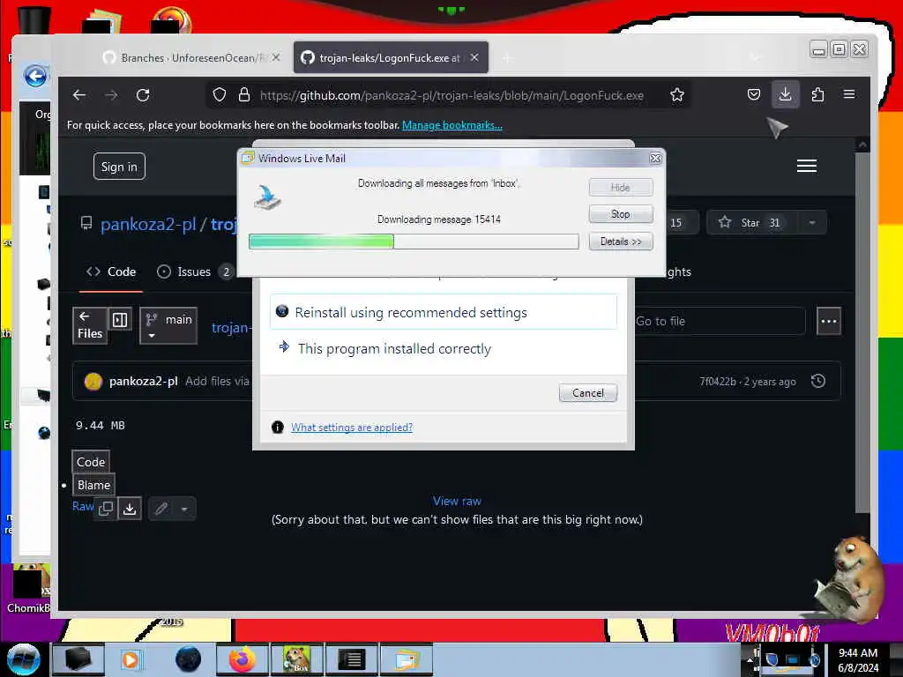Screen dimensions: 903x677
Task: Open Firefox extensions menu
Action: coord(817,94)
